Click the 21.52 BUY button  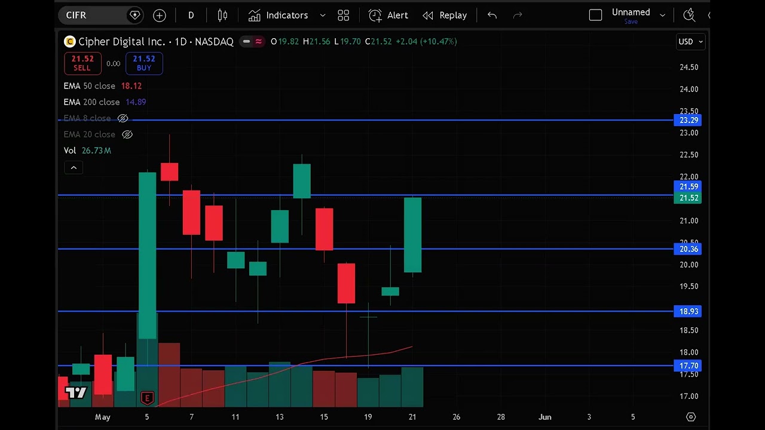144,63
